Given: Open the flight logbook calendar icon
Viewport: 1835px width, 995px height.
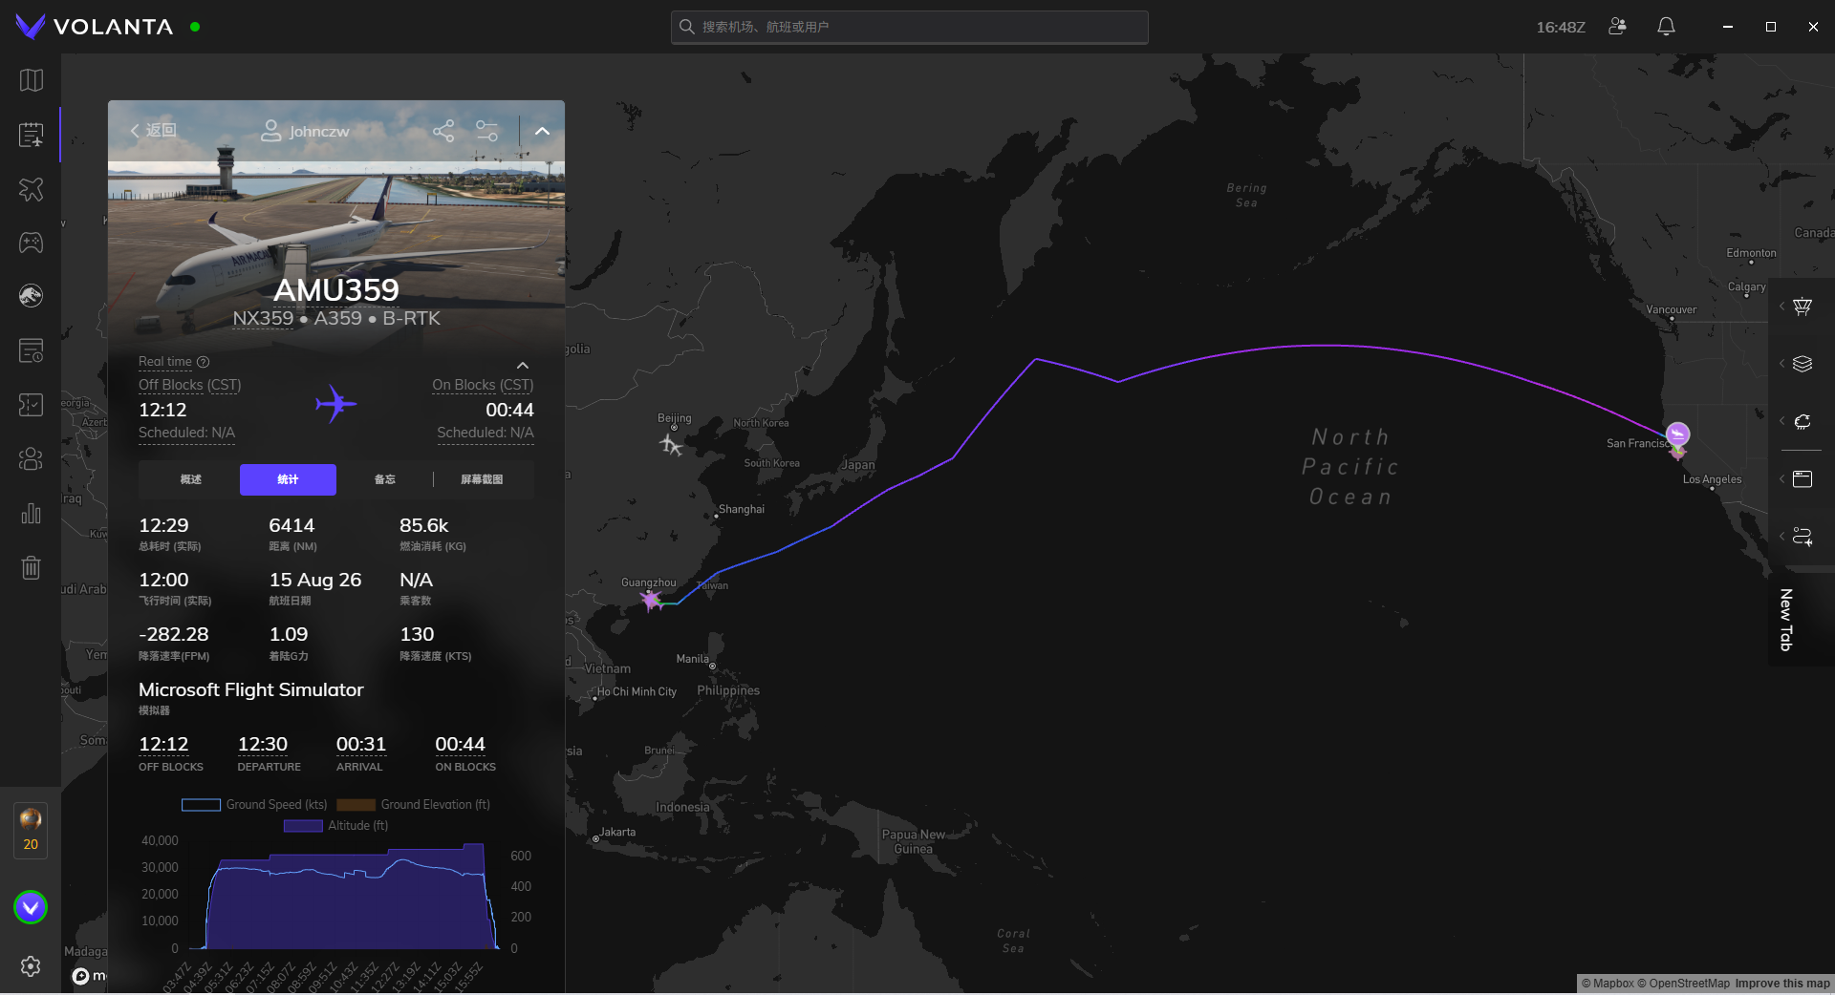Looking at the screenshot, I should coord(31,135).
